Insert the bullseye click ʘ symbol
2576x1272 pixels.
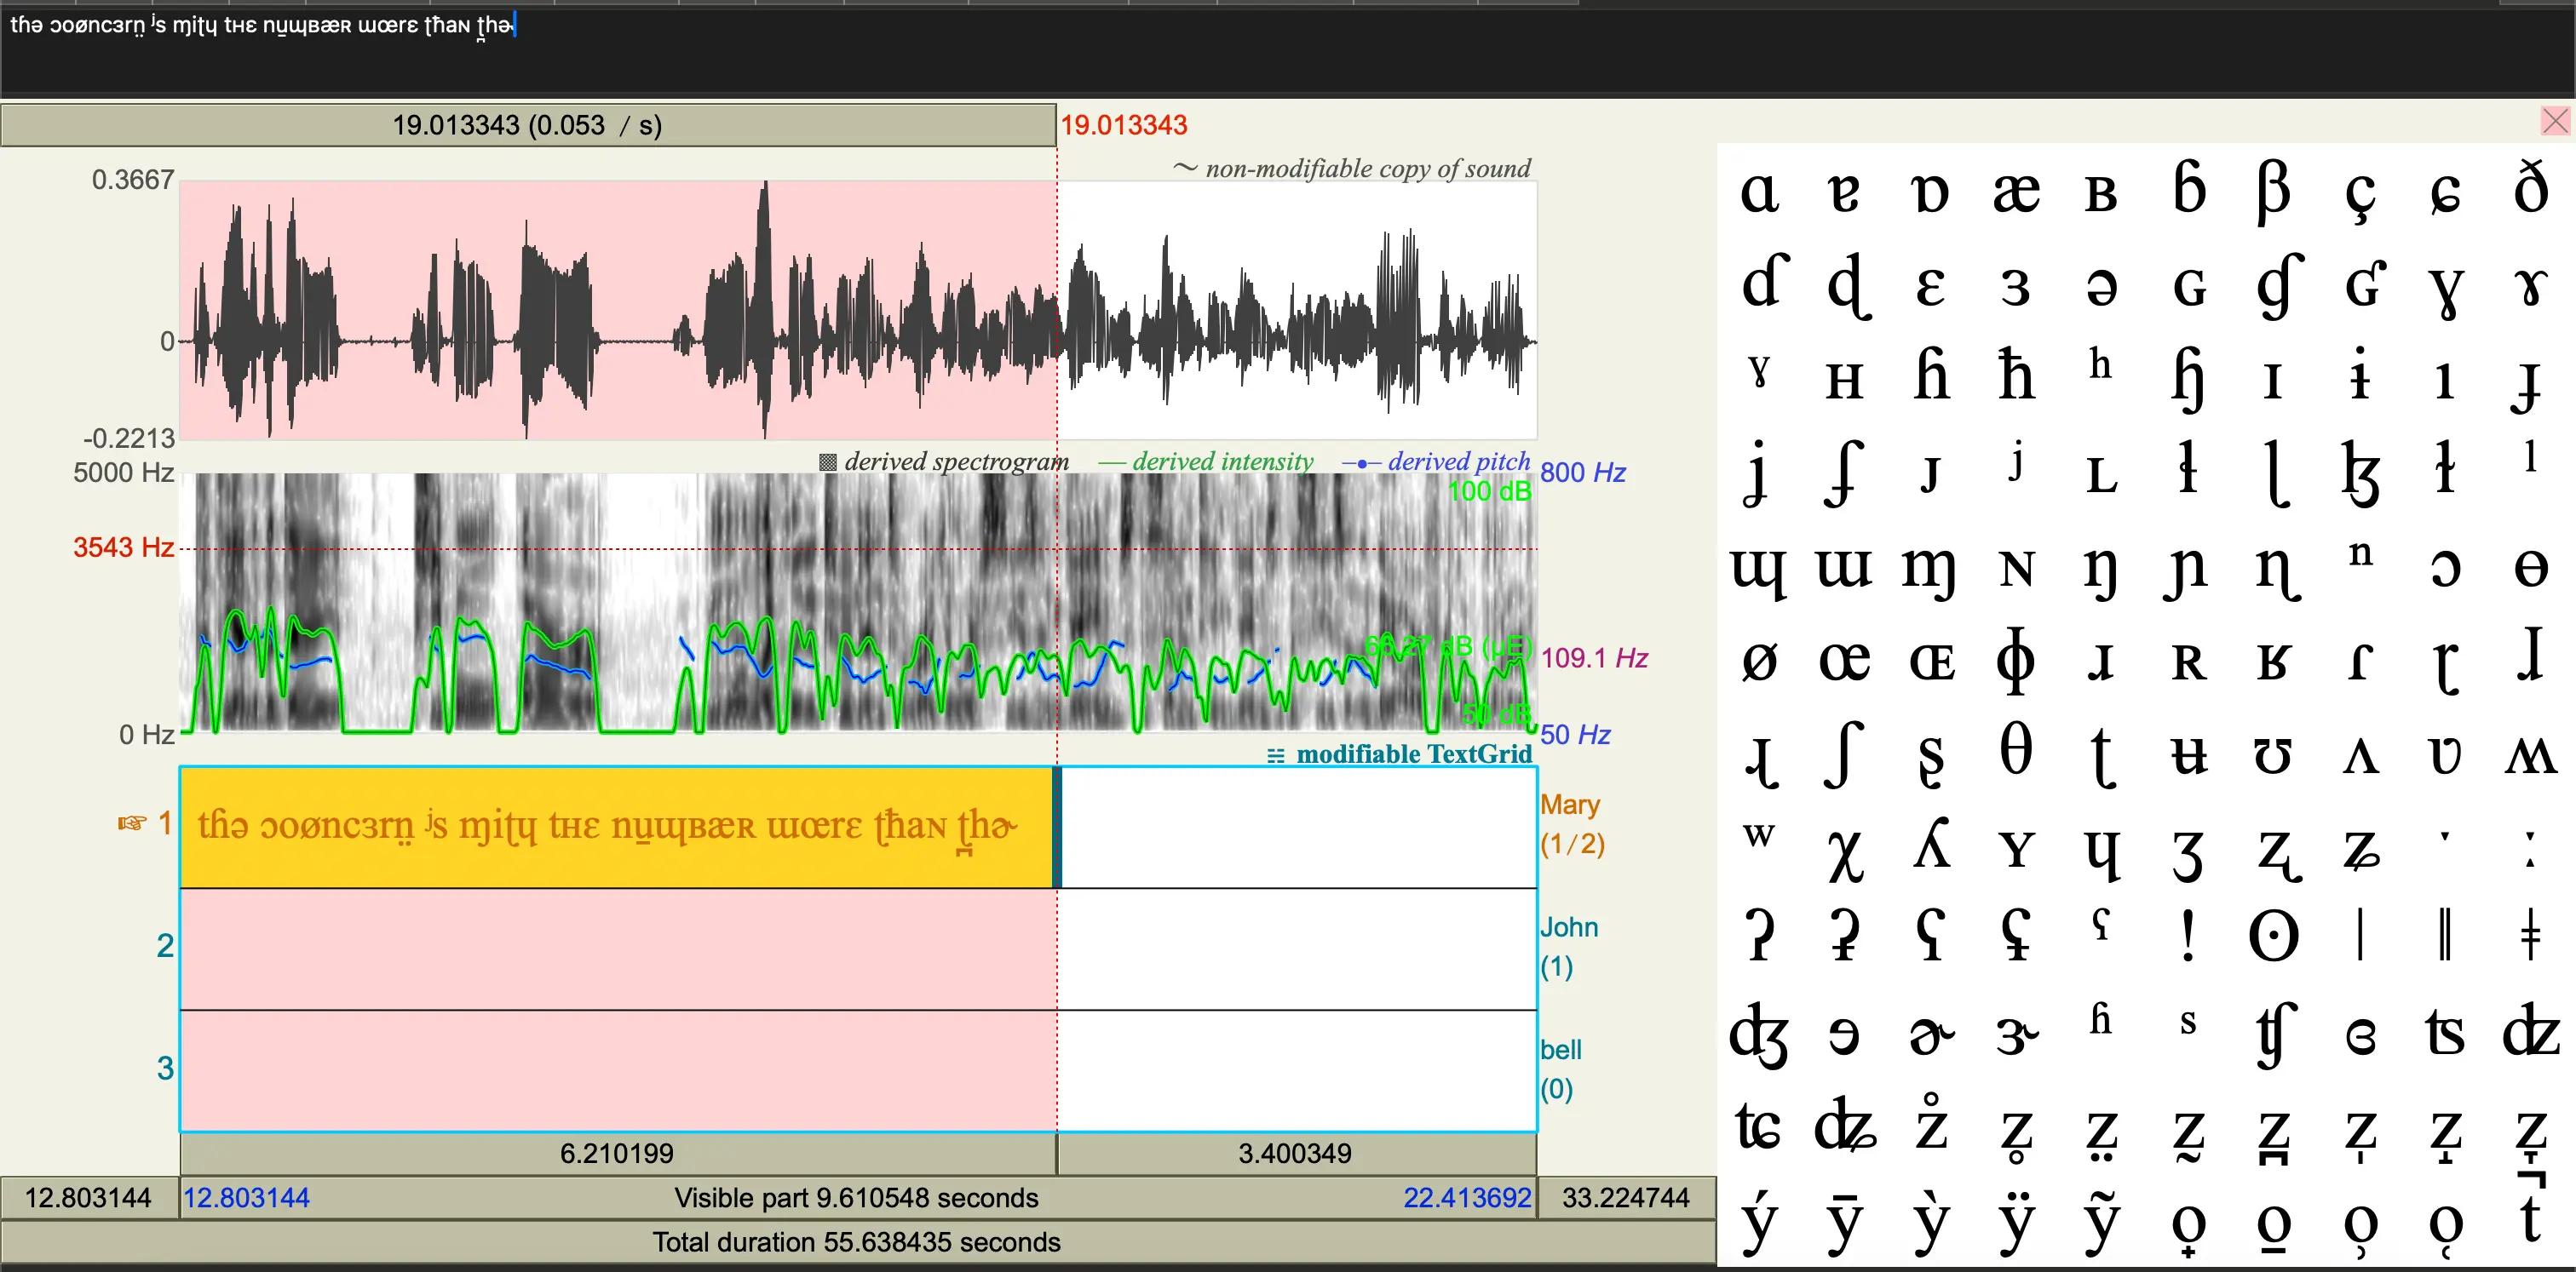tap(2273, 937)
